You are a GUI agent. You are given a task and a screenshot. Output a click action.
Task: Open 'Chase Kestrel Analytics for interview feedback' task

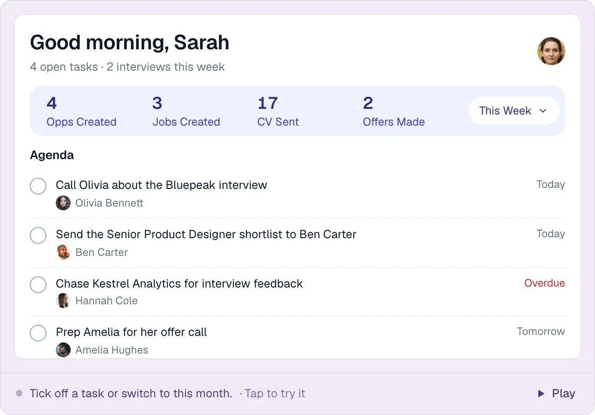tap(179, 283)
